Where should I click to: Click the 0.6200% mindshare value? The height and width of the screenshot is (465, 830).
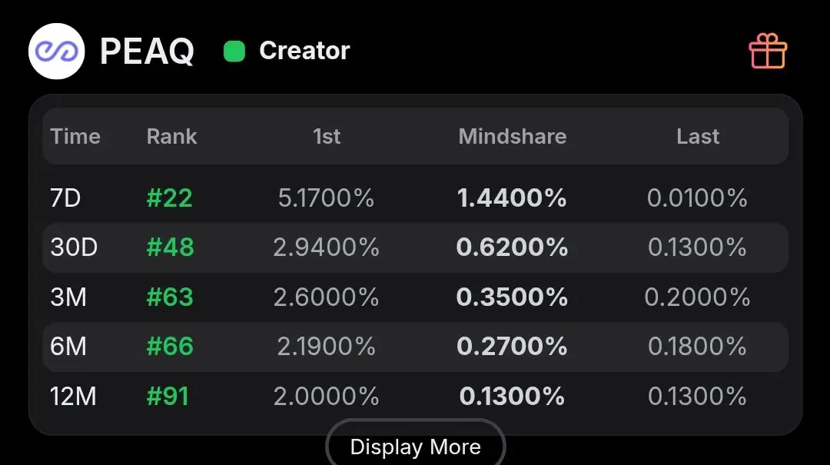(512, 247)
